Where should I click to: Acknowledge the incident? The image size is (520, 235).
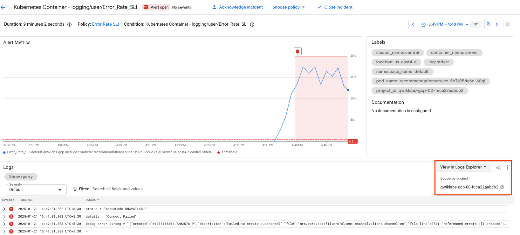tap(237, 7)
